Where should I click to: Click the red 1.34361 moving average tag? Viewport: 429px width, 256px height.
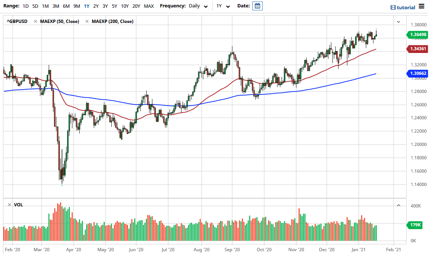coord(418,49)
